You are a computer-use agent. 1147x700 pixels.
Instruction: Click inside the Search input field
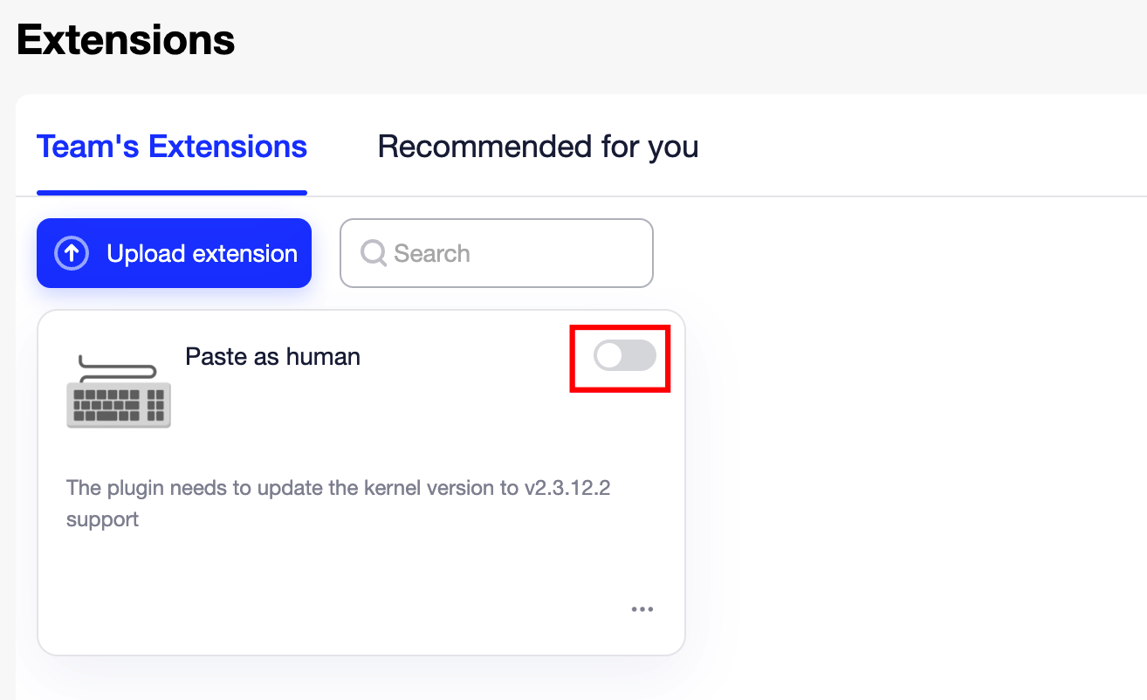pos(496,253)
